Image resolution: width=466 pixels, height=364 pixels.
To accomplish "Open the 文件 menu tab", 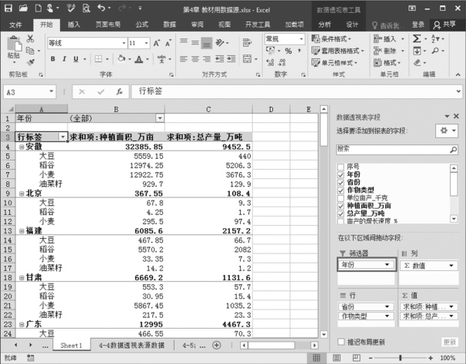I will (15, 25).
